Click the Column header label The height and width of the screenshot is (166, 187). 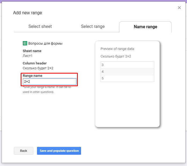[x=35, y=63]
